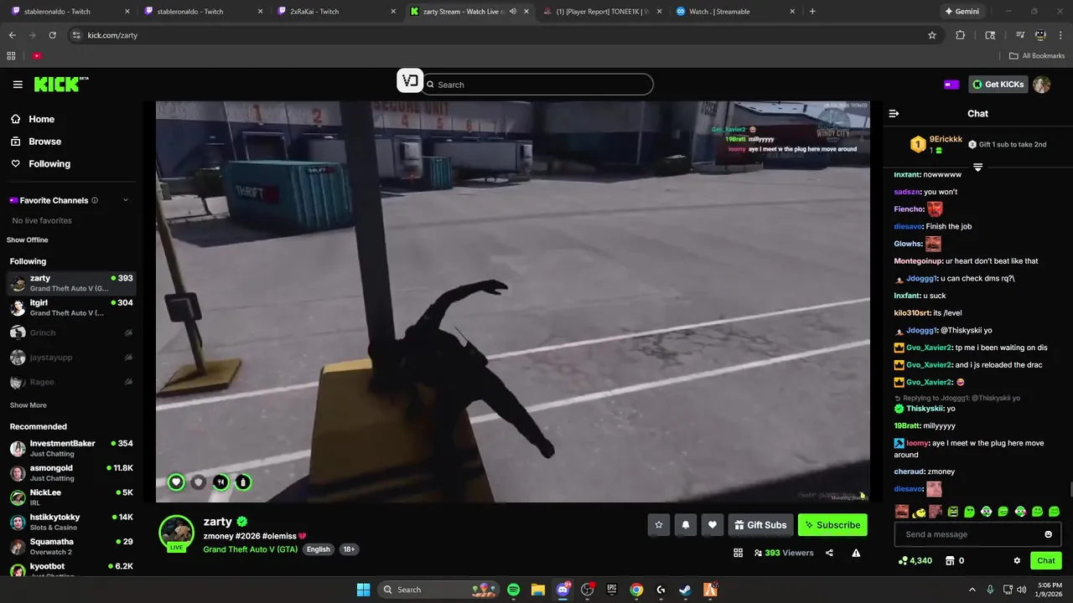
Task: Click the purple wallet icon in header
Action: click(951, 85)
